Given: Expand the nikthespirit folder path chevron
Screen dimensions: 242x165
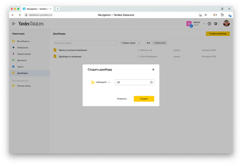Looking at the screenshot, I should (x=109, y=82).
